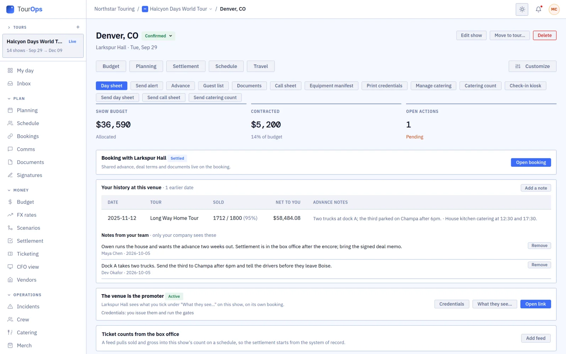Open the Confirmed status dropdown
Image resolution: width=566 pixels, height=354 pixels.
pos(158,36)
